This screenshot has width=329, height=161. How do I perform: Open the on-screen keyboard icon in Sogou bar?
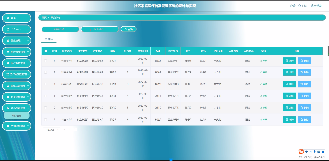coord(319,152)
